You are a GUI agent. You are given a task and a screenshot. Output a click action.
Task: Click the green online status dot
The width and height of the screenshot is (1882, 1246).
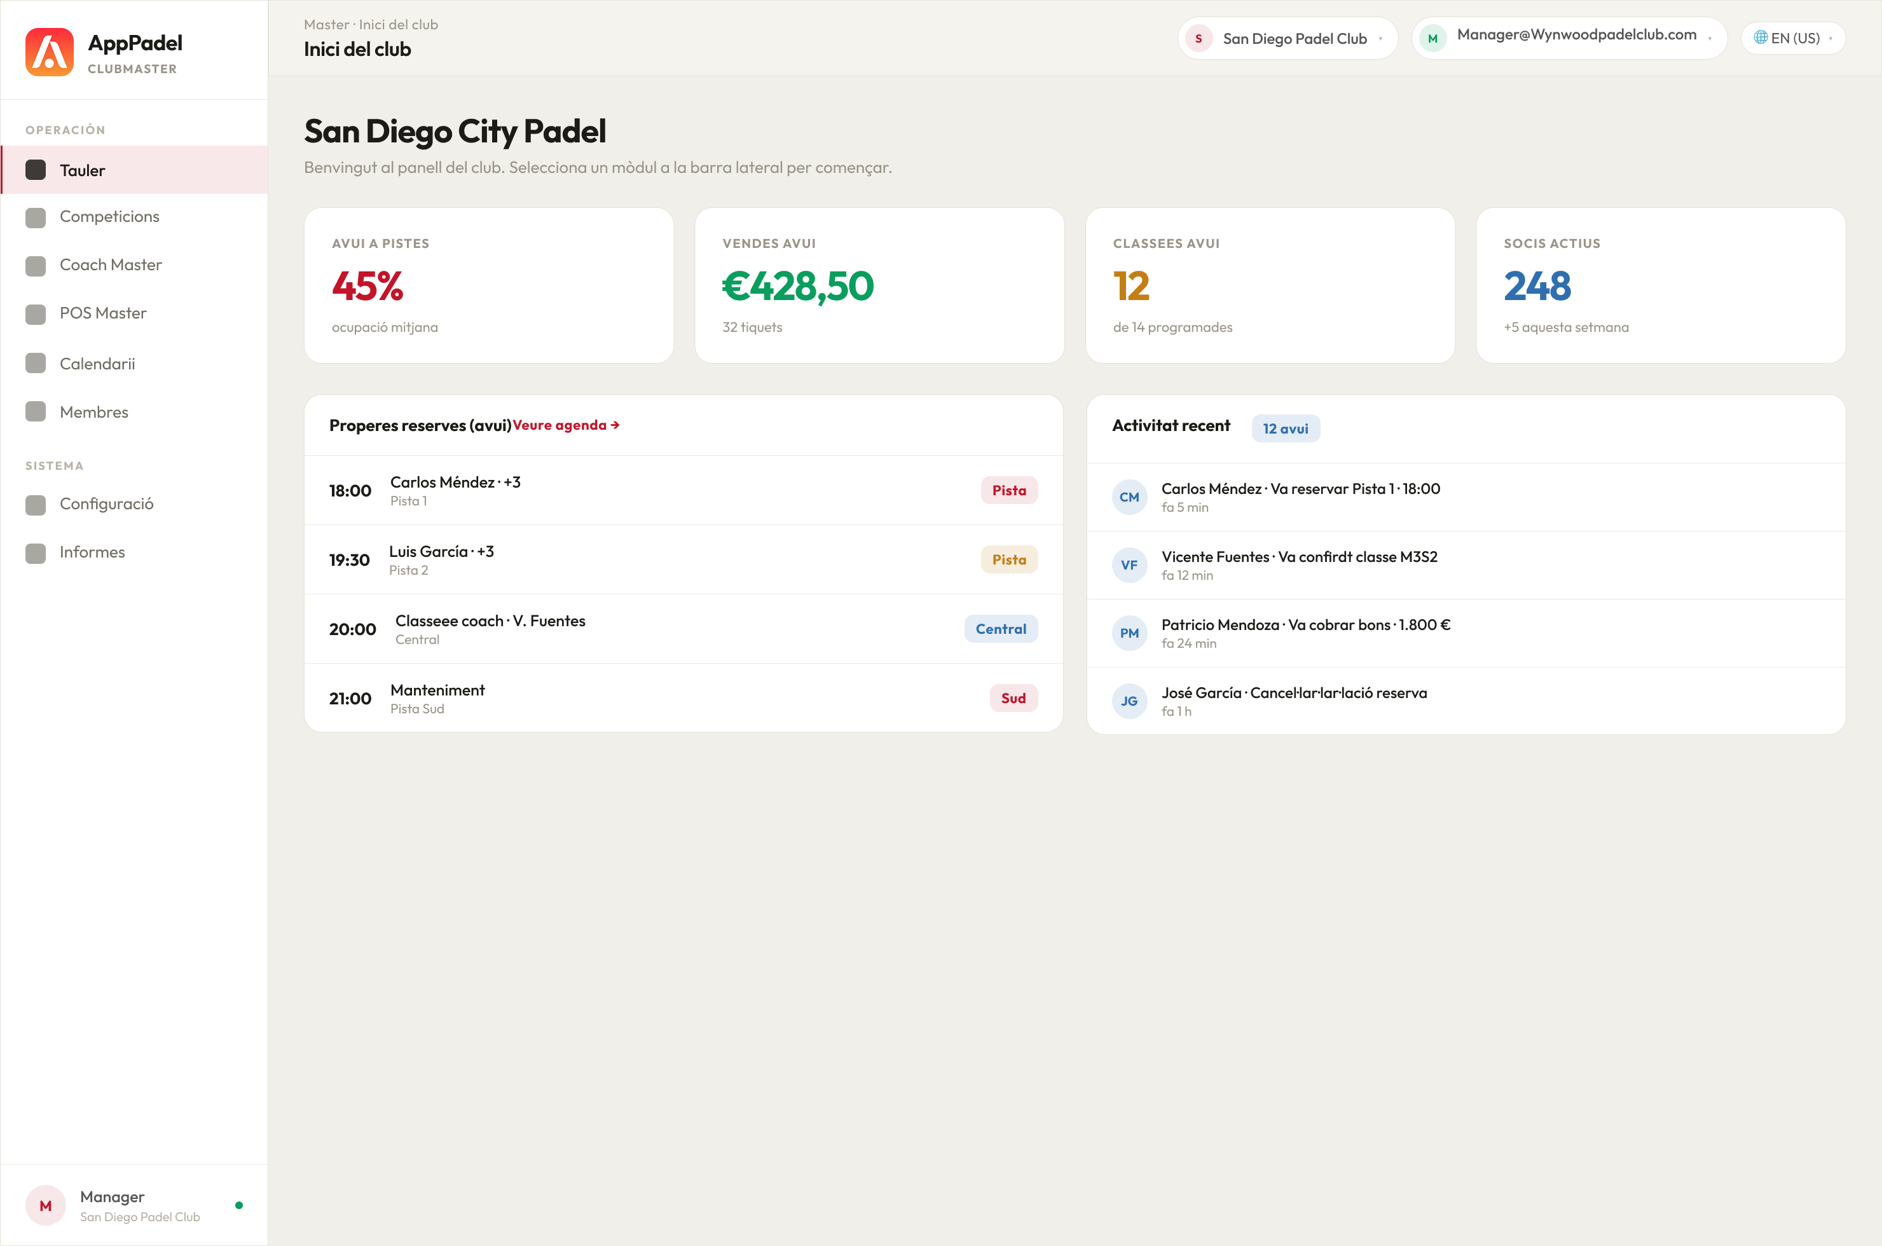238,1205
